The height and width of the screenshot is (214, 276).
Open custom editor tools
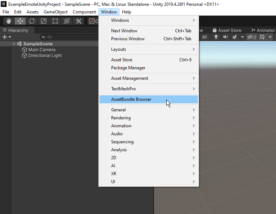click(x=78, y=21)
